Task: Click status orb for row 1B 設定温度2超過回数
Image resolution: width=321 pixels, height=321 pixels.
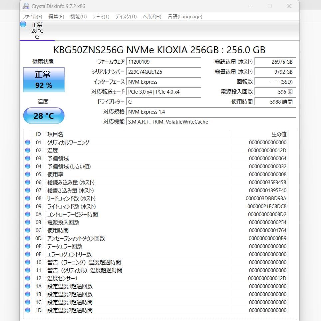Action: tap(28, 294)
